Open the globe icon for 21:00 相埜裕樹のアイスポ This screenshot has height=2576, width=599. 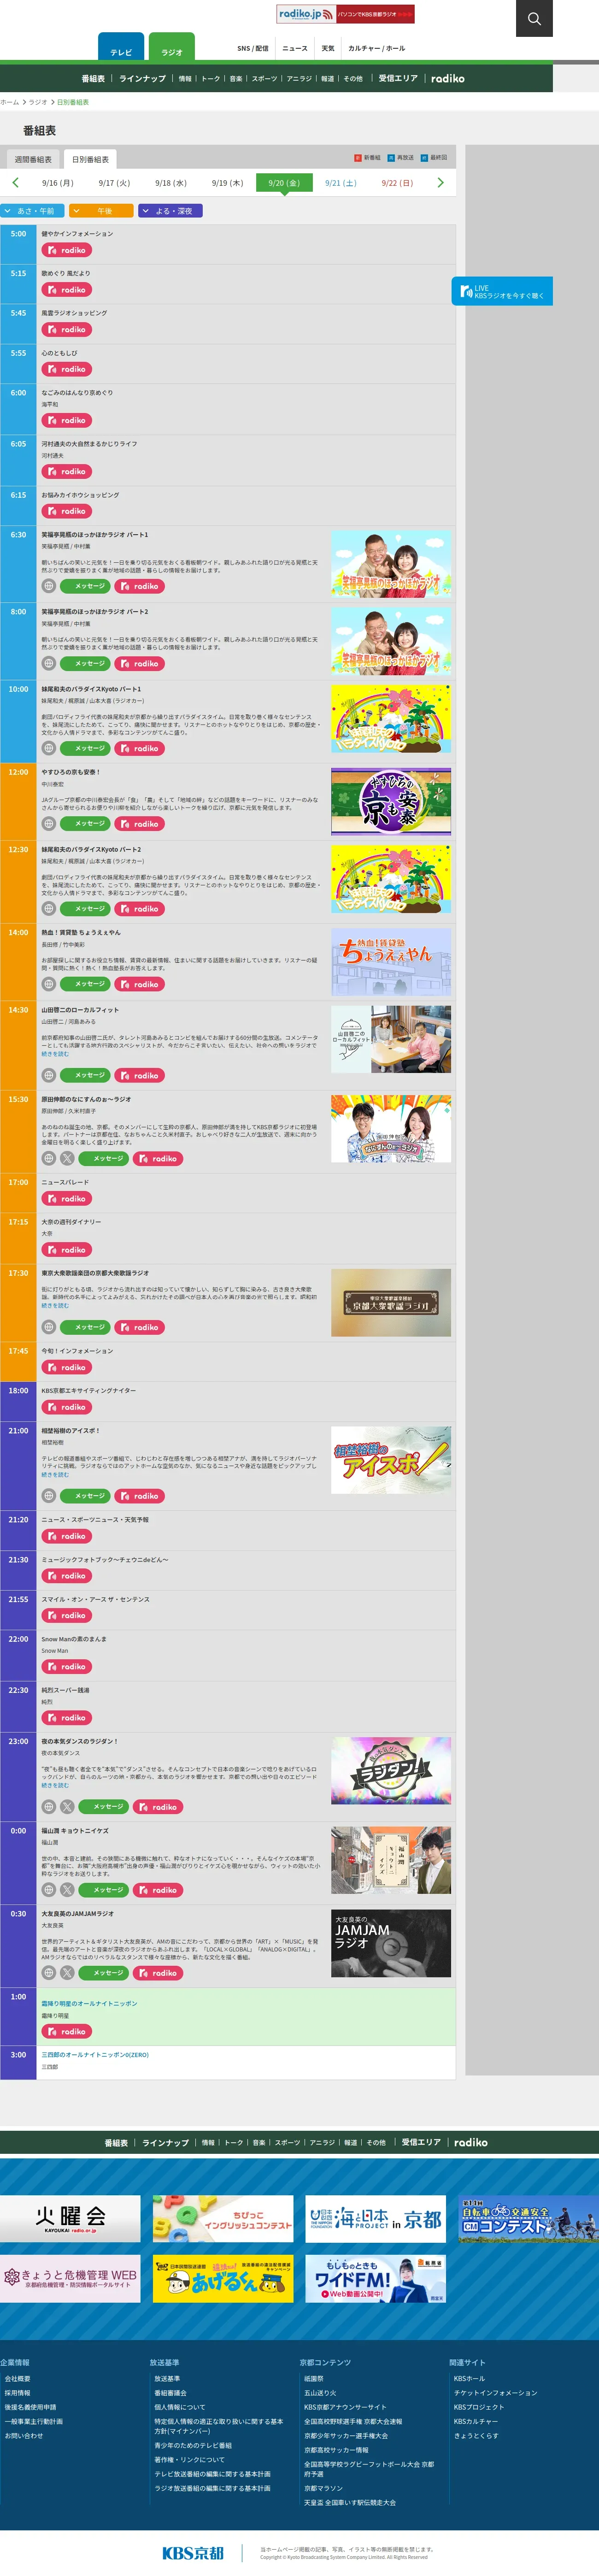click(x=48, y=1496)
